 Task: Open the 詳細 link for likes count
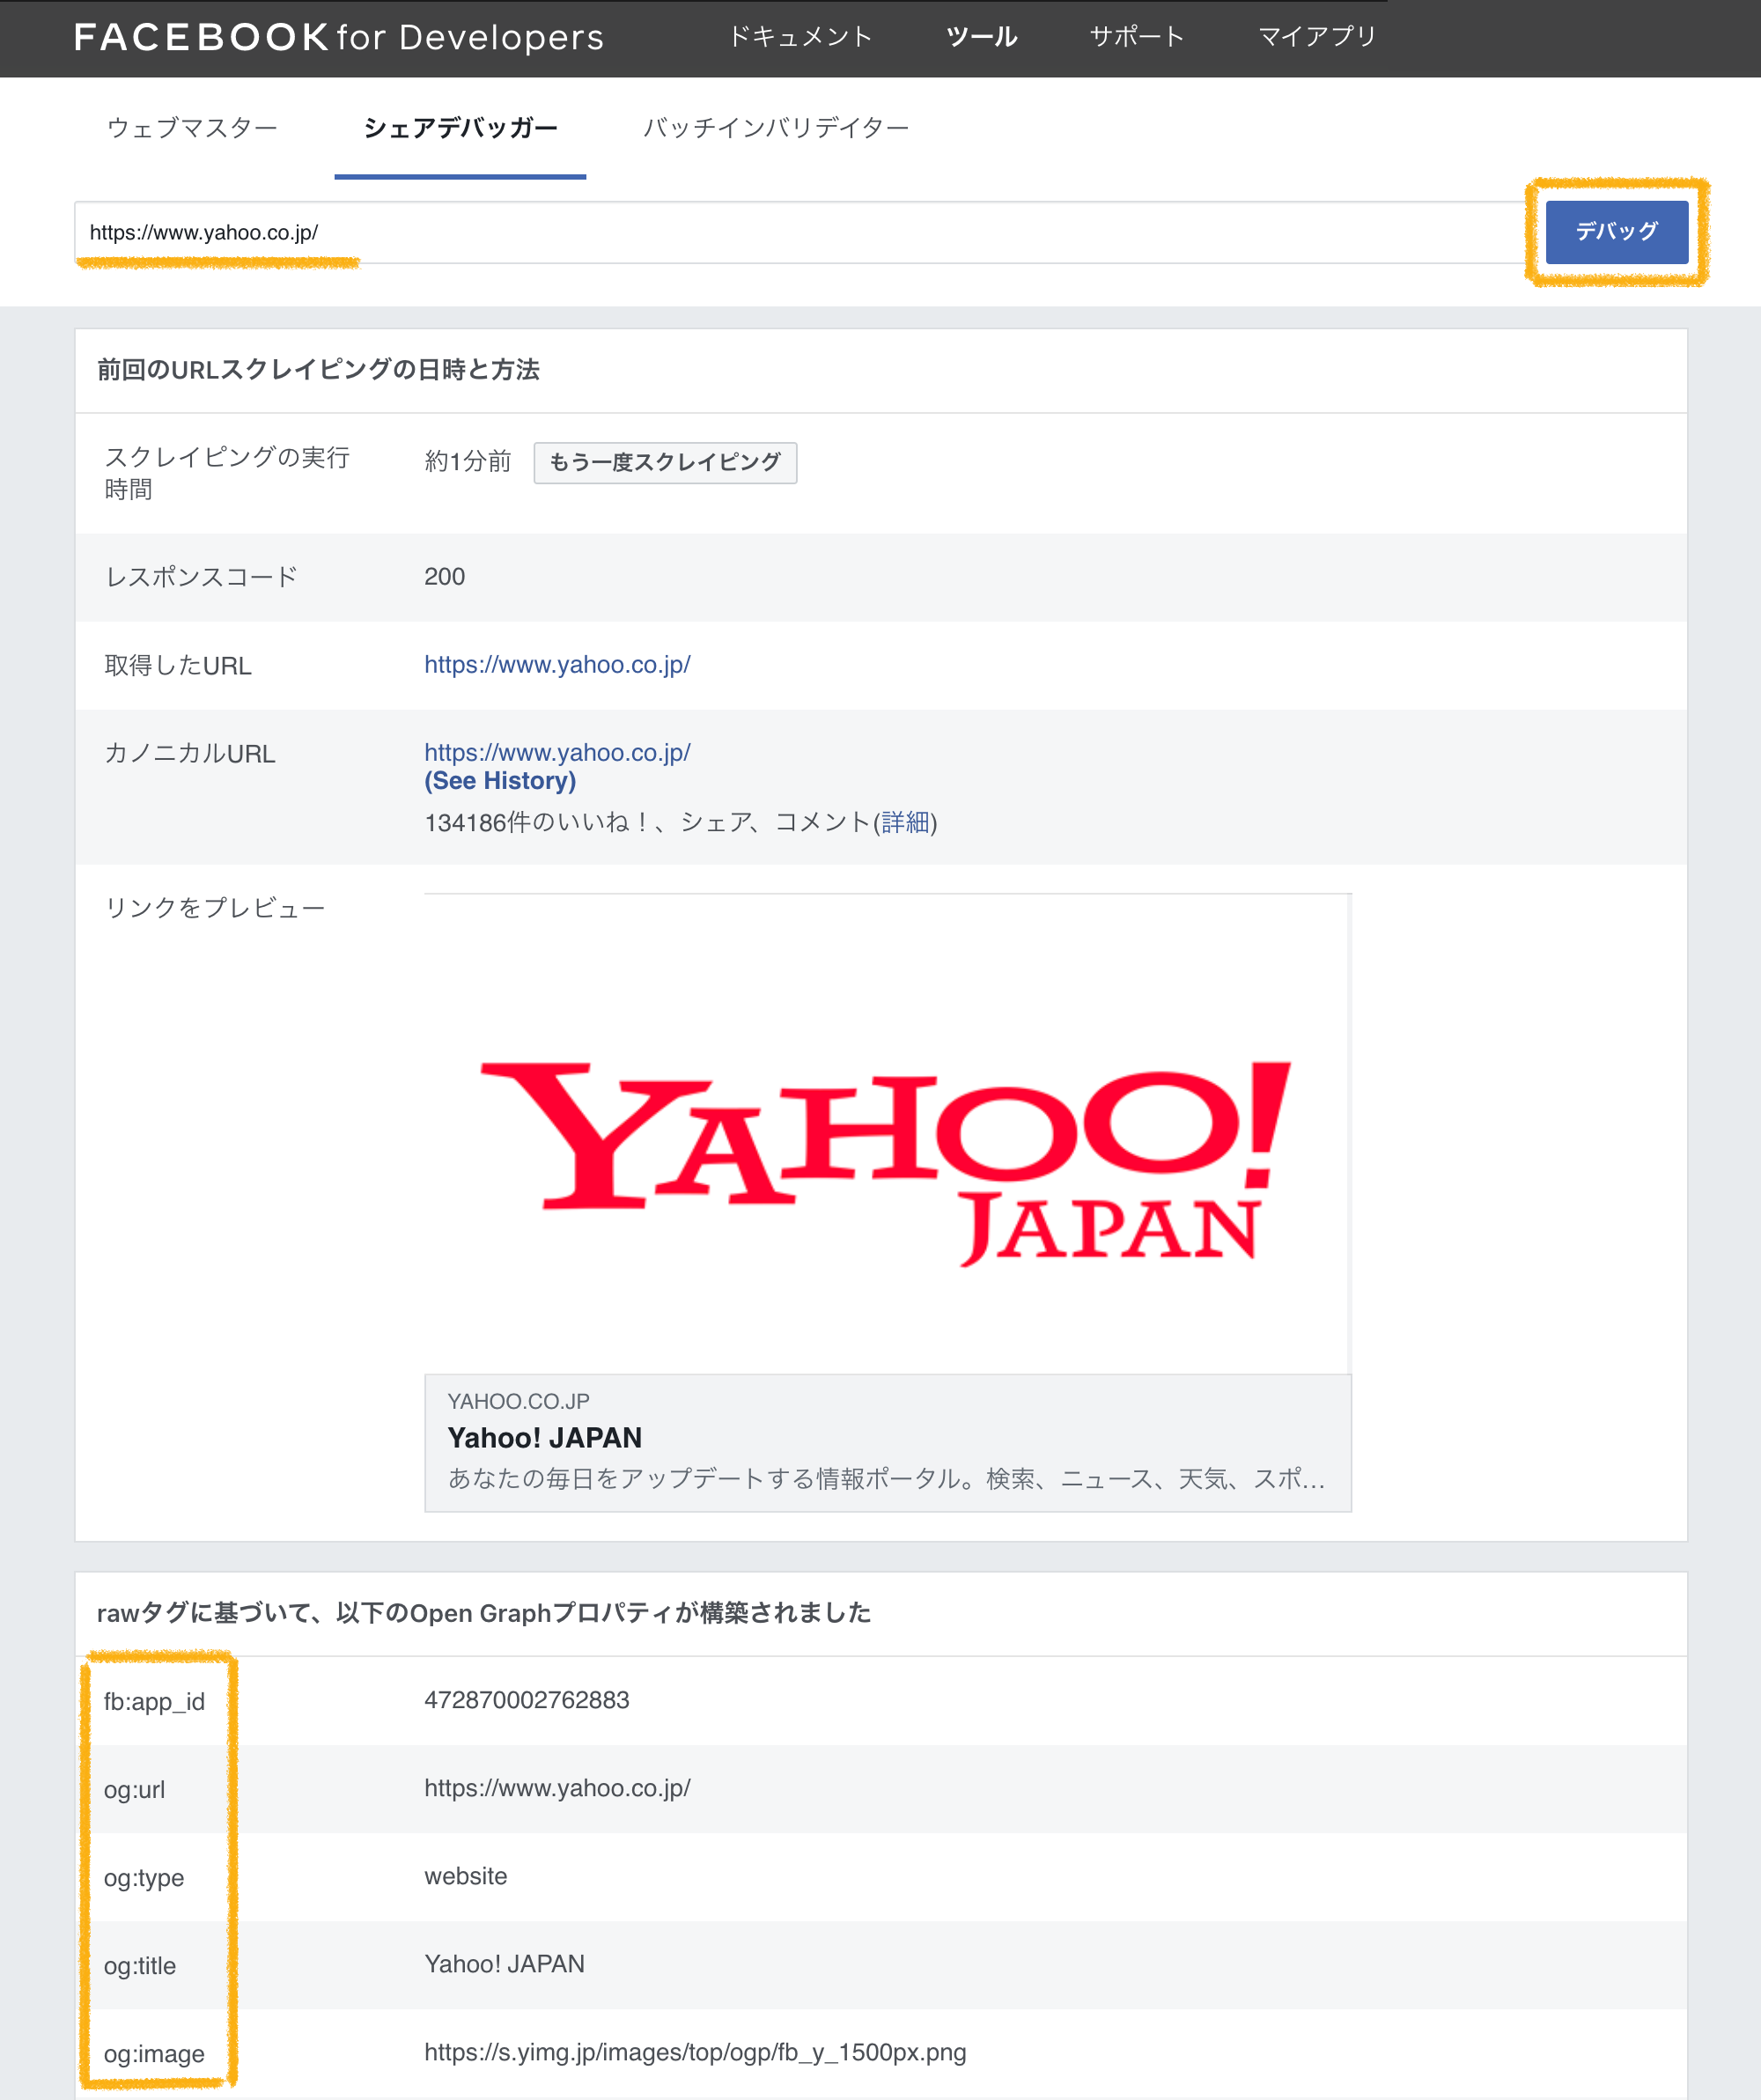point(905,822)
